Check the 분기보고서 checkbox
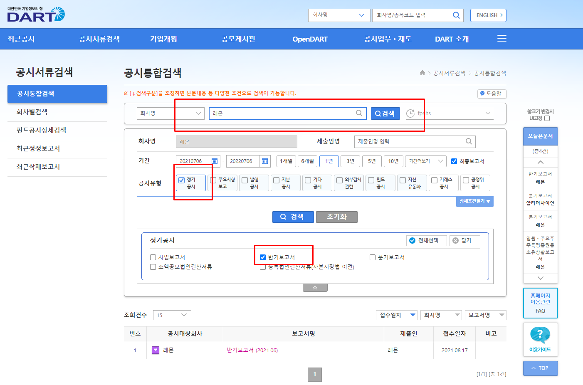The width and height of the screenshot is (583, 385). tap(373, 257)
